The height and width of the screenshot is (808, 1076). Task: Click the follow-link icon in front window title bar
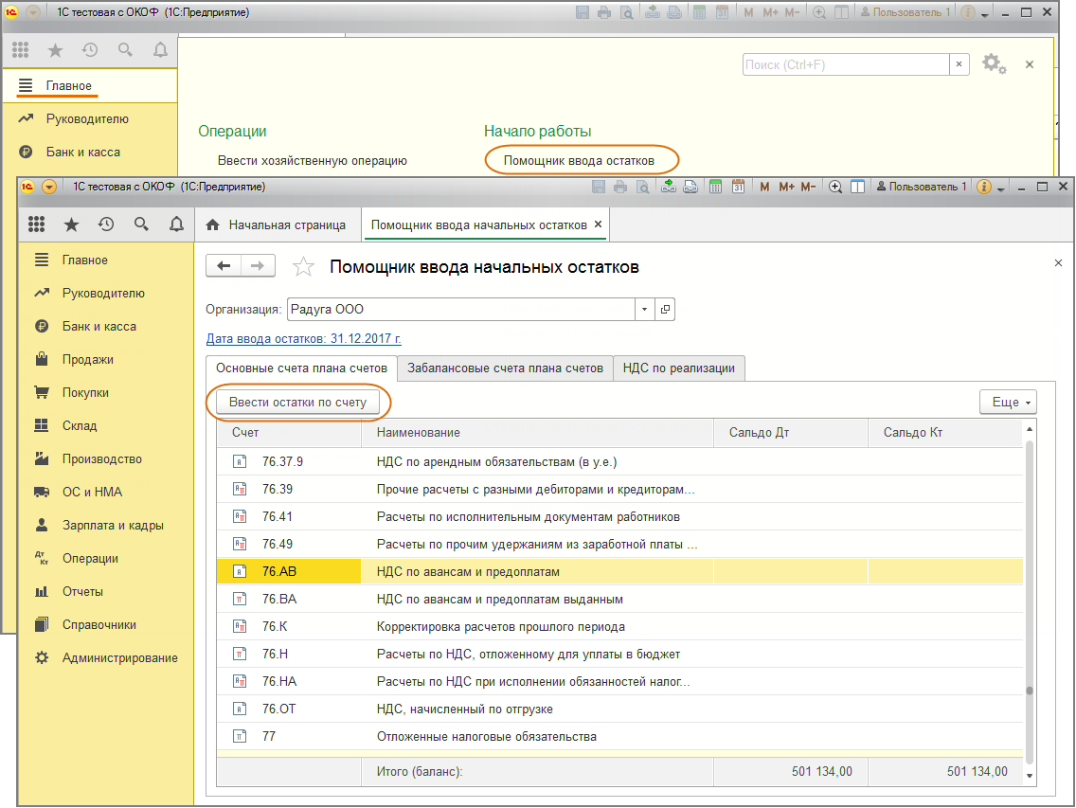pyautogui.click(x=690, y=187)
